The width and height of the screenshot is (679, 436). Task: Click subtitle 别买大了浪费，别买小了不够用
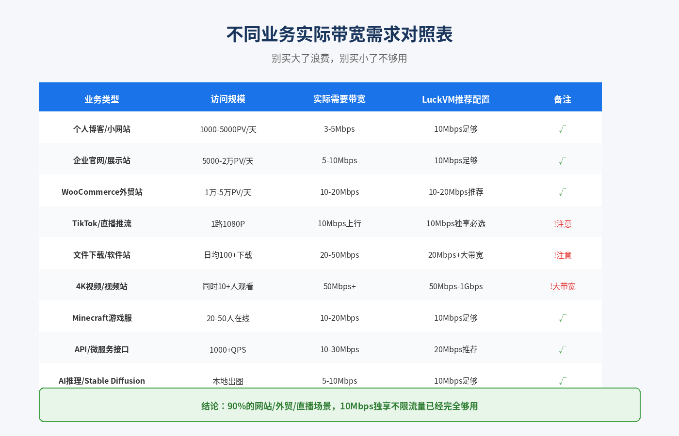click(x=339, y=58)
